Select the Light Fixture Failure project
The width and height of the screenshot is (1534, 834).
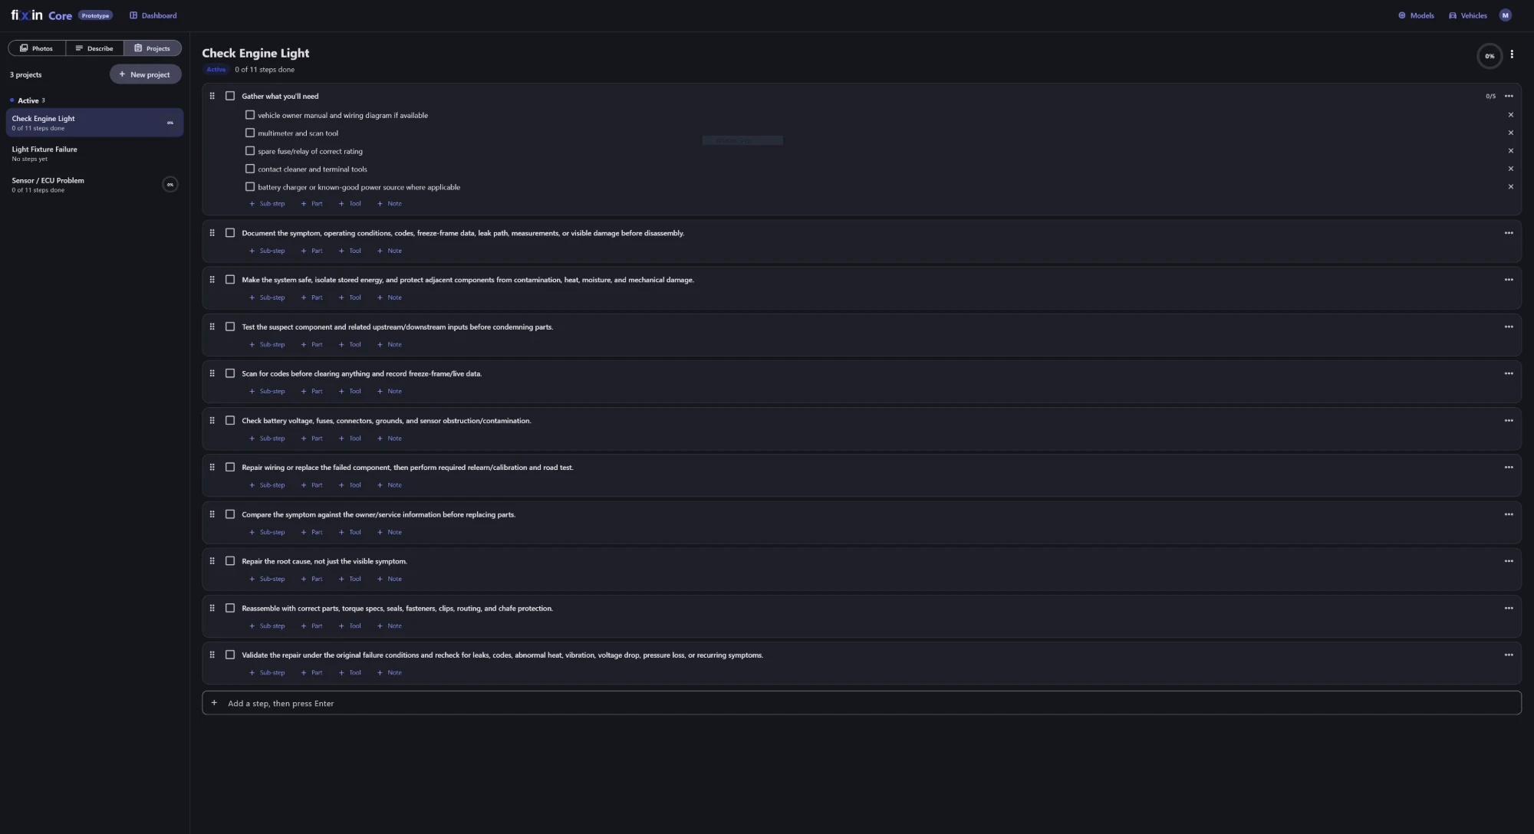pyautogui.click(x=94, y=153)
